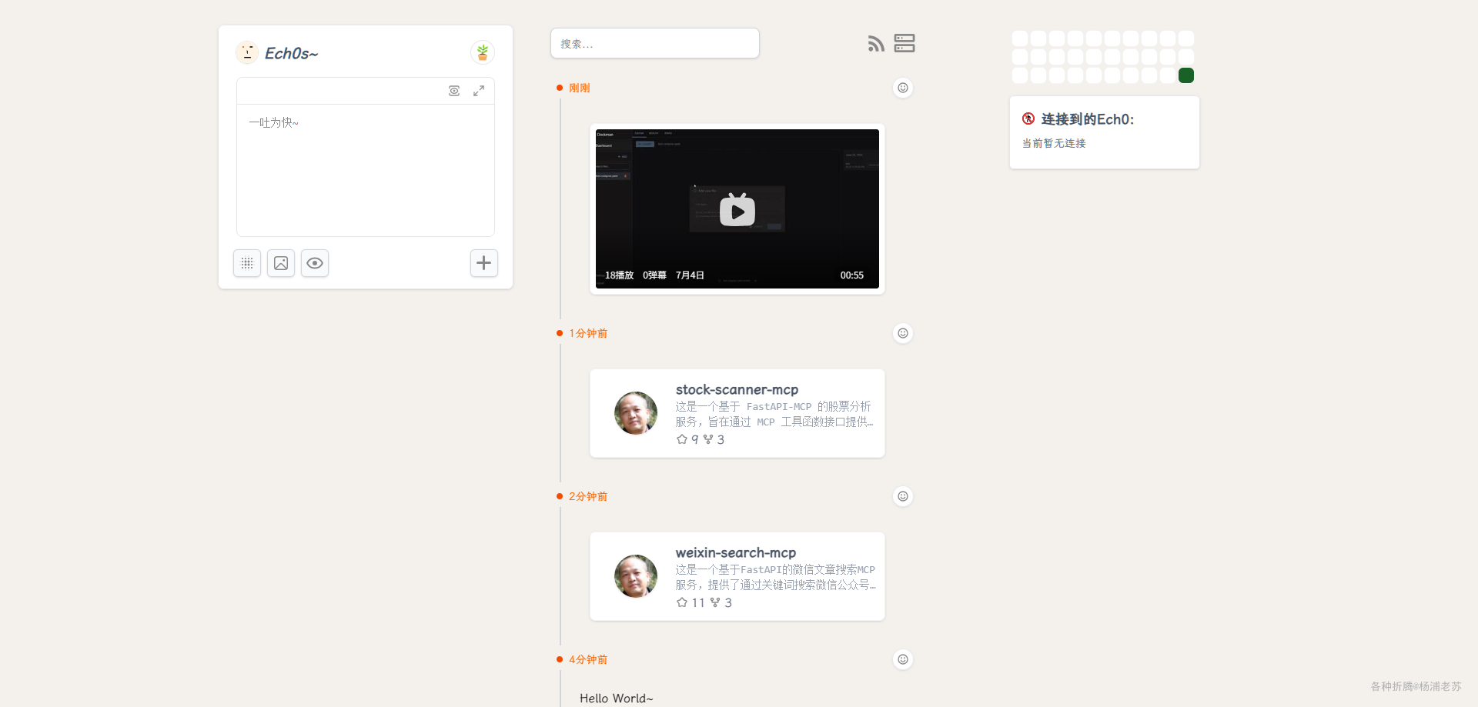Click the server status panel icon
Image resolution: width=1478 pixels, height=707 pixels.
point(905,43)
